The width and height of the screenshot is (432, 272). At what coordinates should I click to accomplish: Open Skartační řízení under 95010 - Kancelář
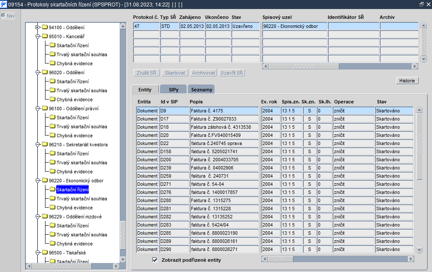click(73, 45)
